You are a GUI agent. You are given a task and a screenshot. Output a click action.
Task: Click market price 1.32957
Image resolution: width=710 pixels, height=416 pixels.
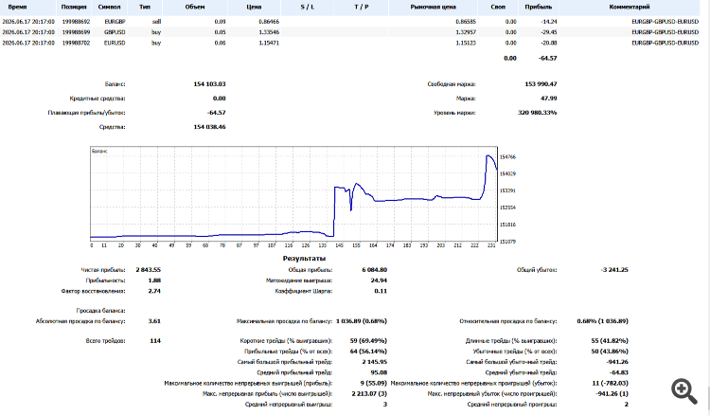[x=466, y=32]
